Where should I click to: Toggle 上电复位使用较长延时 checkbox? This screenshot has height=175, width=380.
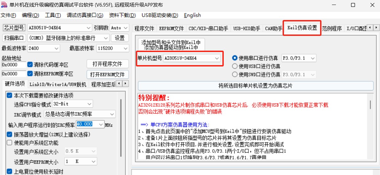10,172
